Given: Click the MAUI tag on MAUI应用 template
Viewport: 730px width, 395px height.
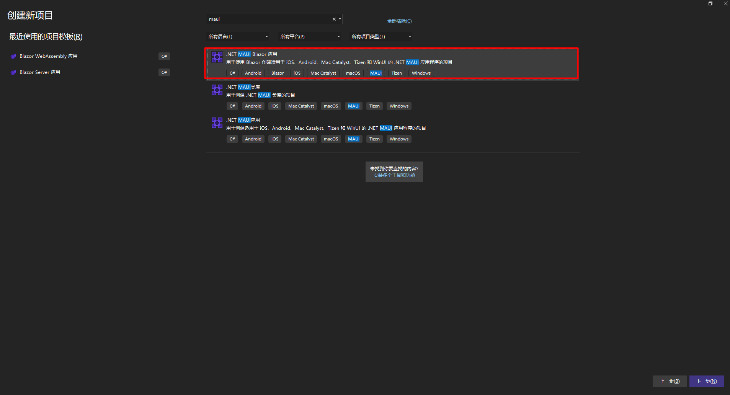Looking at the screenshot, I should click(x=354, y=139).
